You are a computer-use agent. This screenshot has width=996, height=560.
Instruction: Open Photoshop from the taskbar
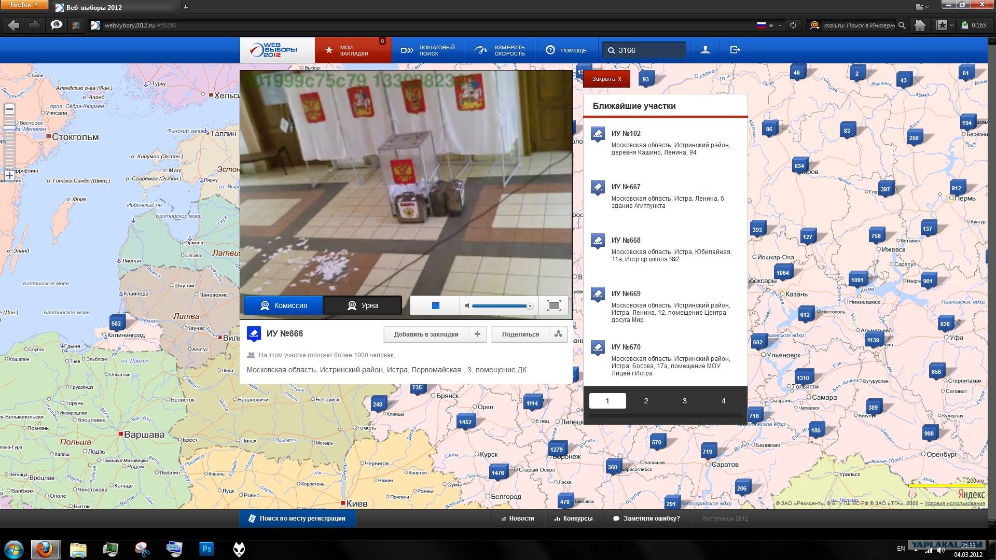206,549
